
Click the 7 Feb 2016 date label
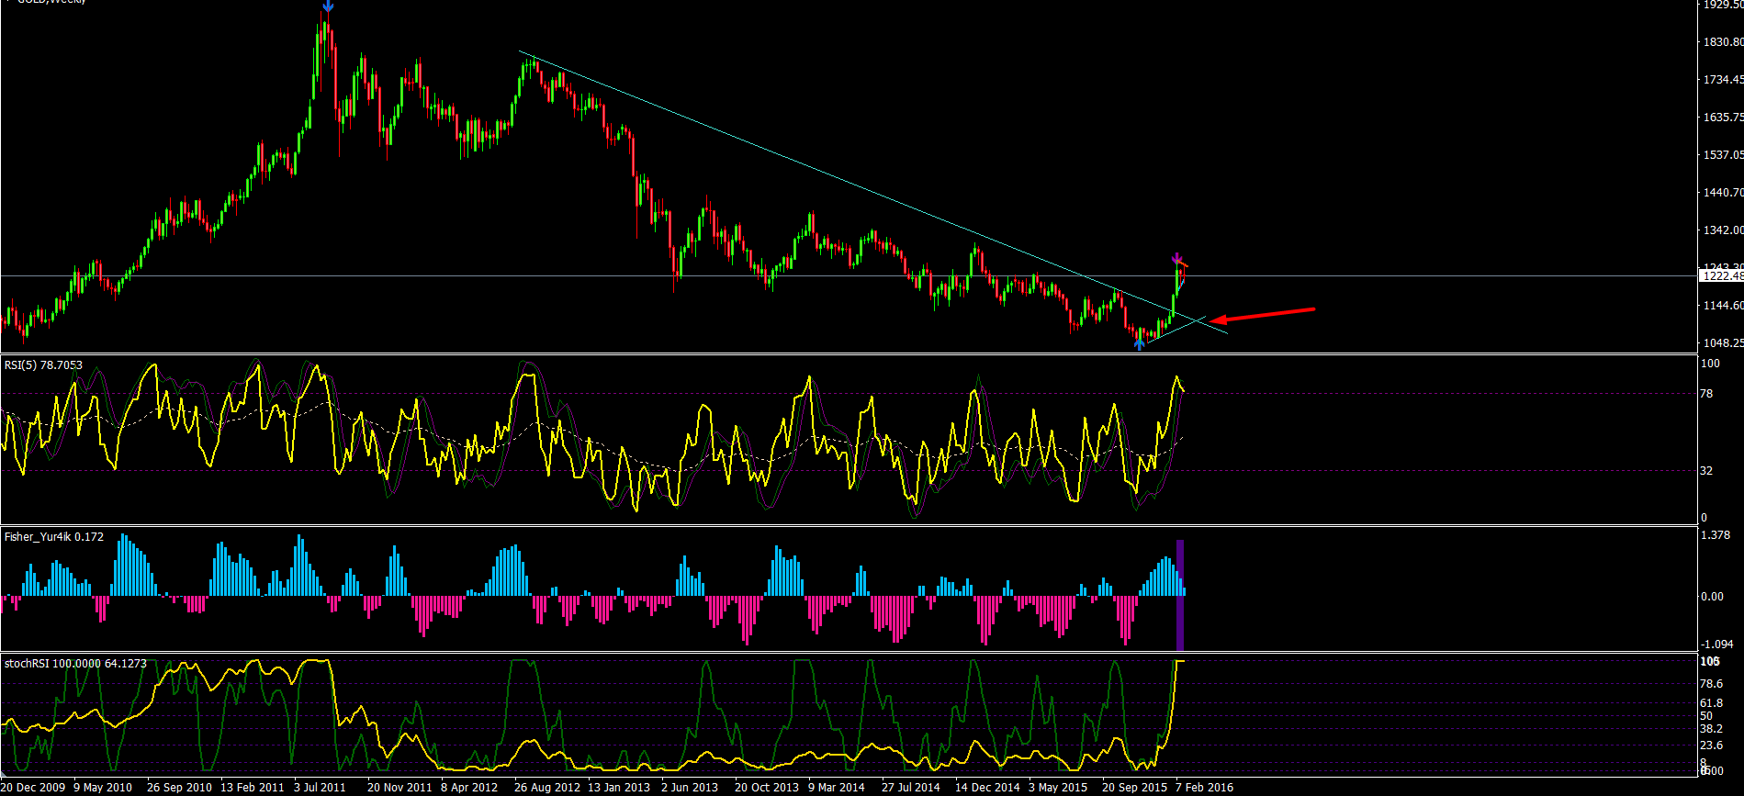pos(1205,788)
